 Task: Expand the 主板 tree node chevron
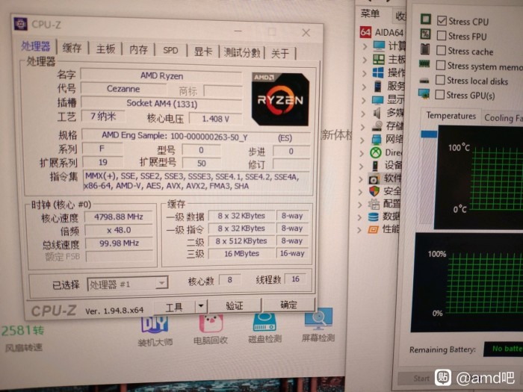tap(365, 60)
